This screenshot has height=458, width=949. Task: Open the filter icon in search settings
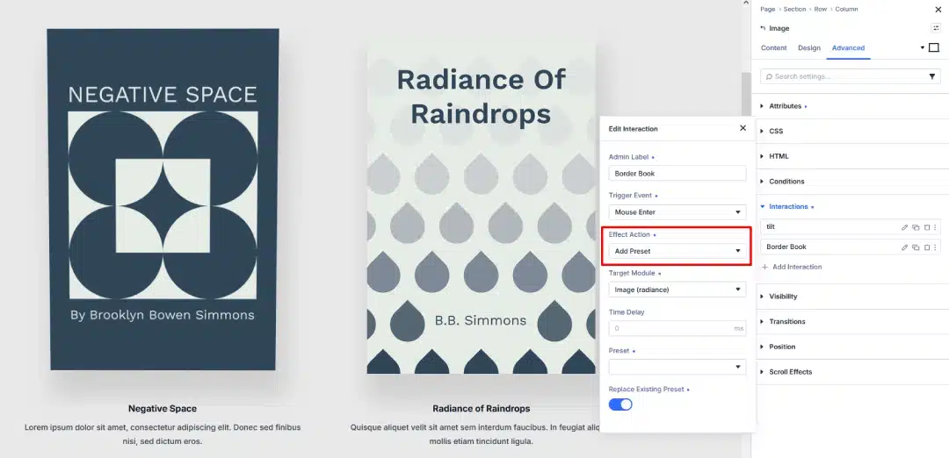932,76
